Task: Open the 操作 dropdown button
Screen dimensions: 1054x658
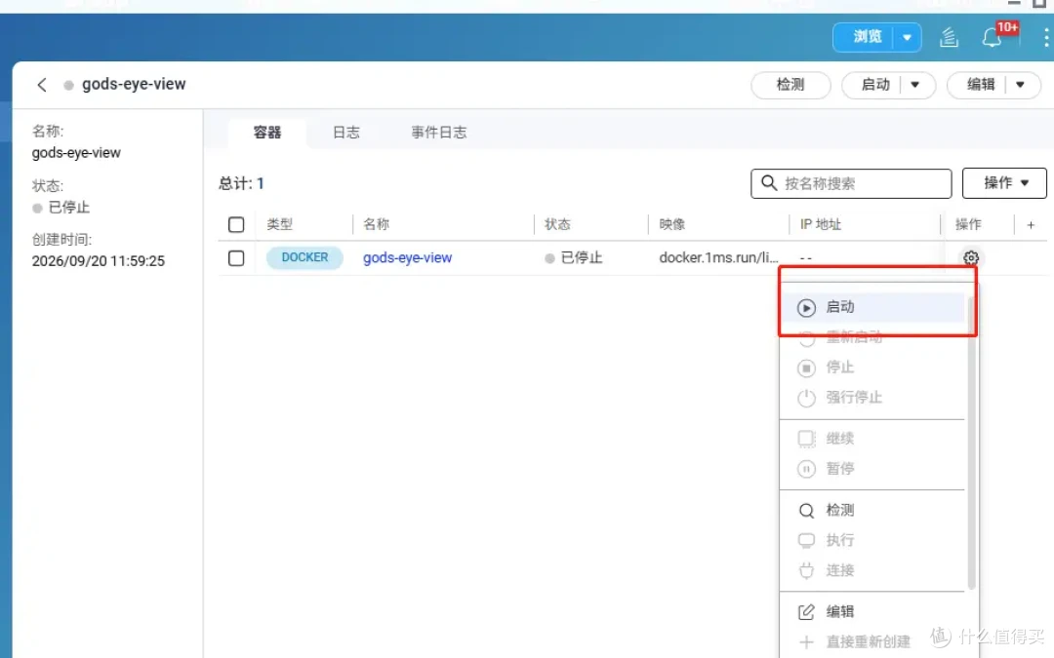Action: pyautogui.click(x=1004, y=182)
